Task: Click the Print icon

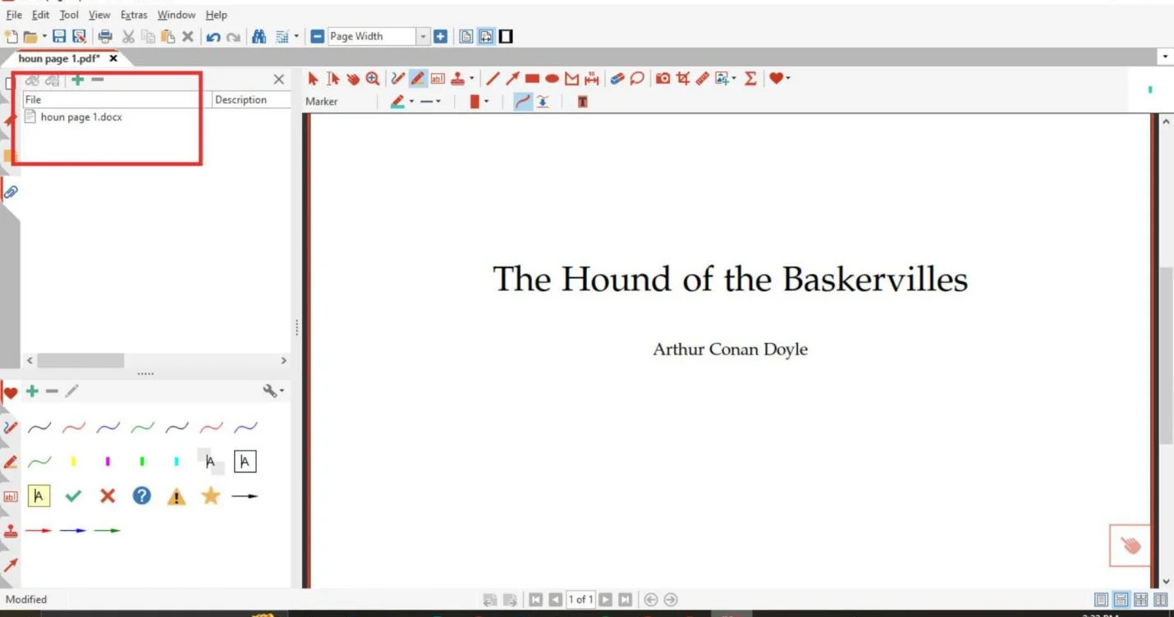Action: pos(105,36)
